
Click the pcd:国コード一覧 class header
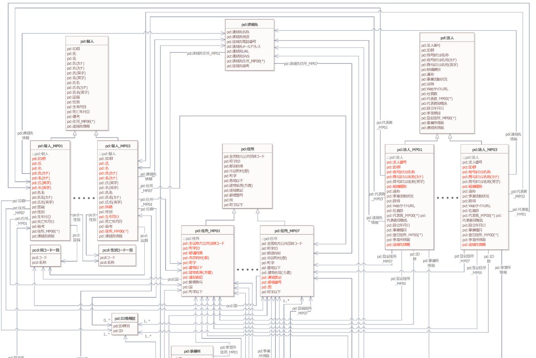tap(46, 250)
